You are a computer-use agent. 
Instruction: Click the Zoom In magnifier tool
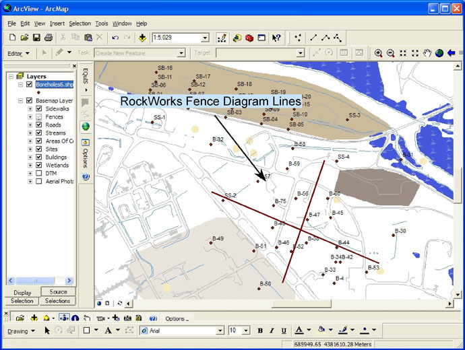click(378, 53)
